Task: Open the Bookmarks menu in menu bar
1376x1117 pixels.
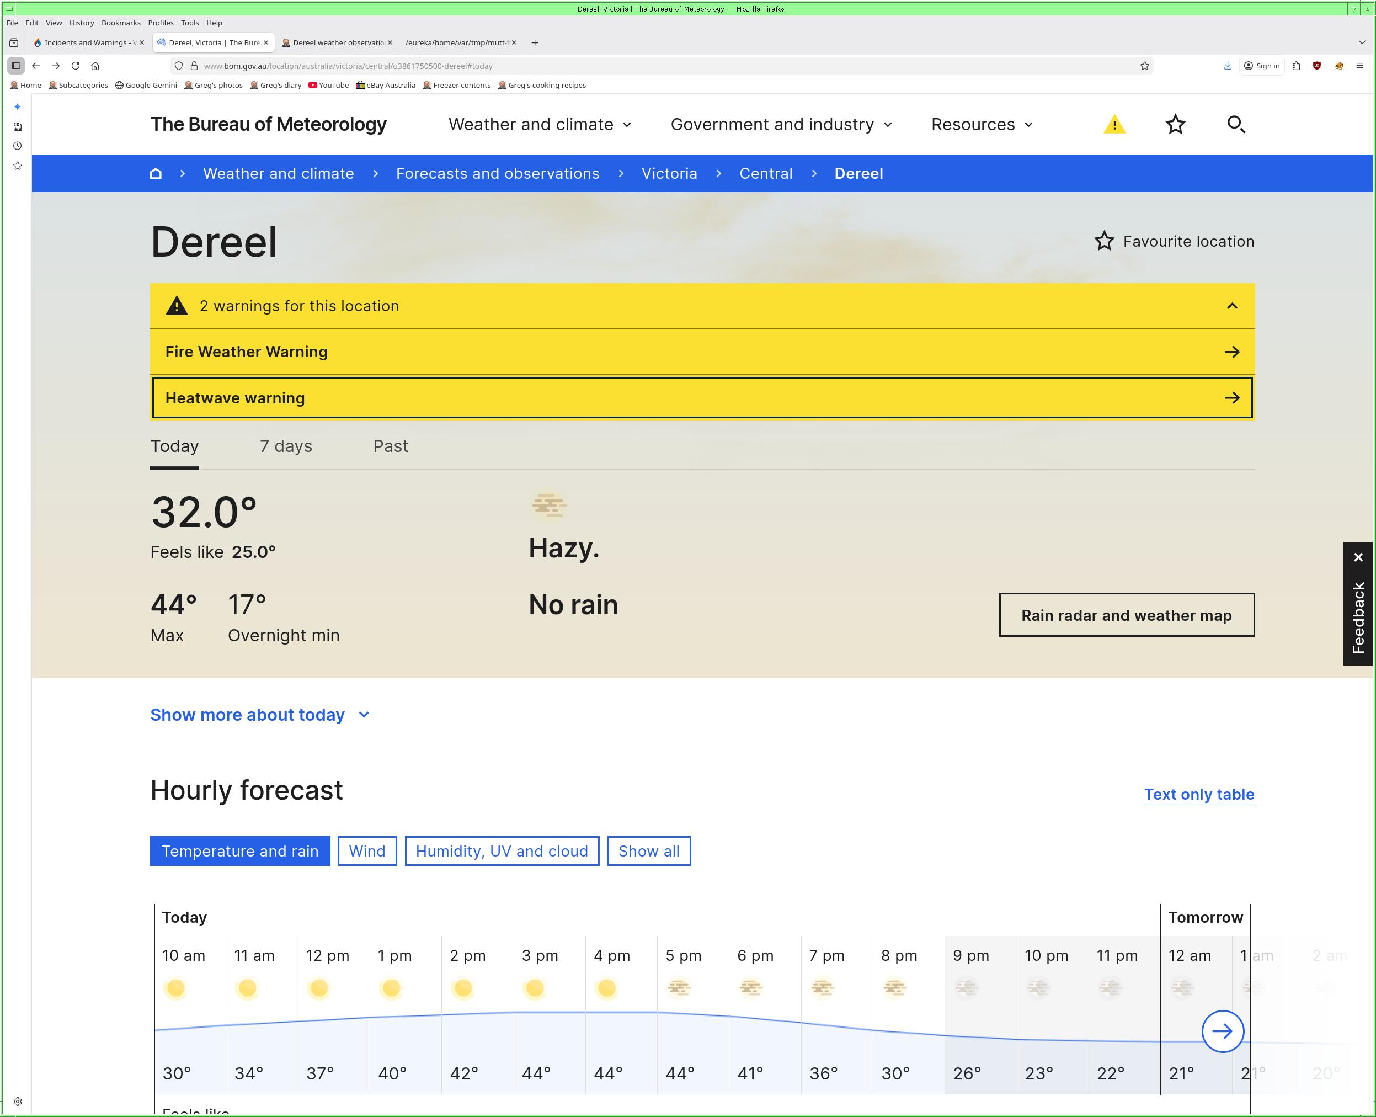Action: click(120, 23)
